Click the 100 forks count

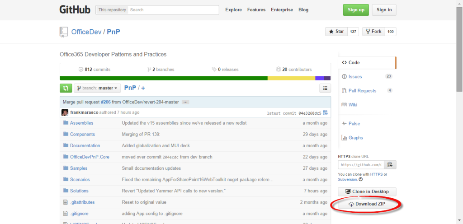390,32
